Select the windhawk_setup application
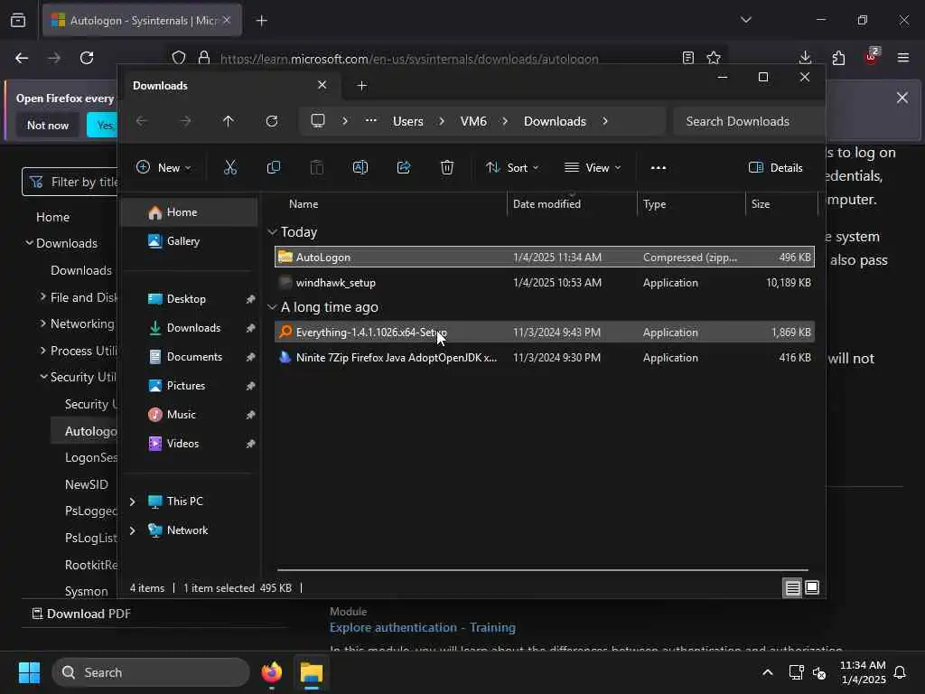The height and width of the screenshot is (694, 925). click(545, 283)
